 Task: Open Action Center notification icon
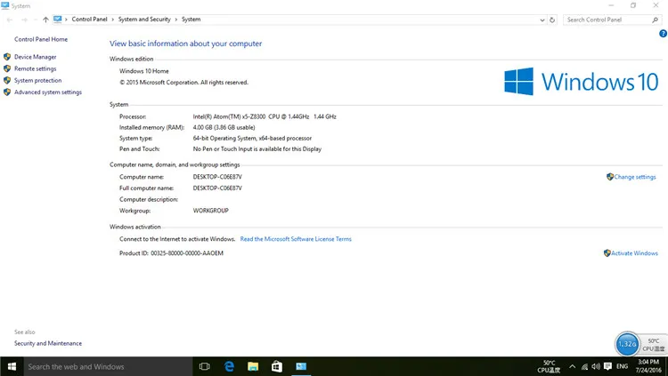(x=608, y=366)
